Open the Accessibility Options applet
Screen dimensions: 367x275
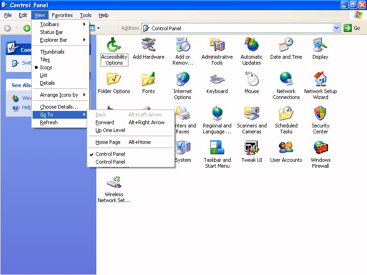(114, 44)
